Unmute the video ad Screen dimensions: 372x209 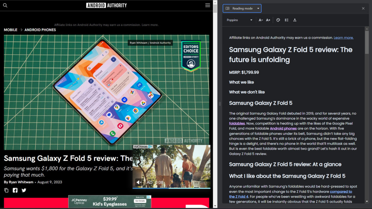coord(139,182)
